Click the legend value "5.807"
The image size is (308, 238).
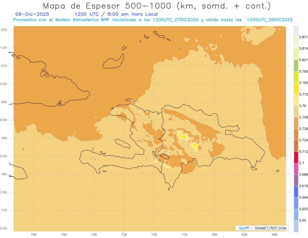point(303,60)
